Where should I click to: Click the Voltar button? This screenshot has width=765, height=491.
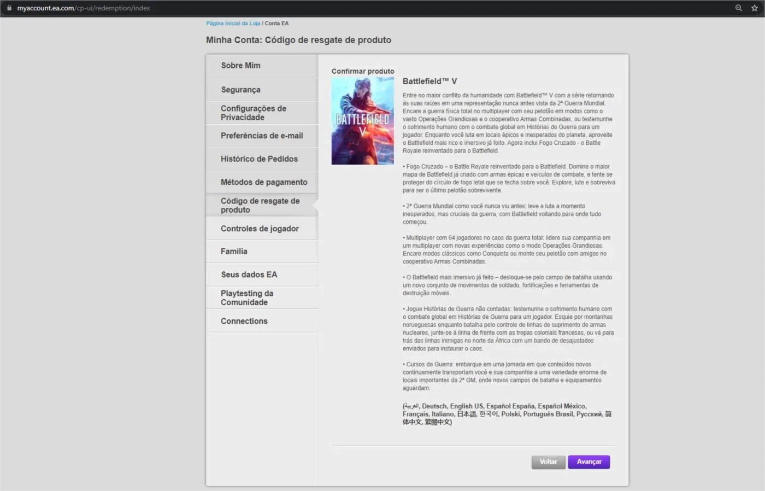(x=548, y=462)
